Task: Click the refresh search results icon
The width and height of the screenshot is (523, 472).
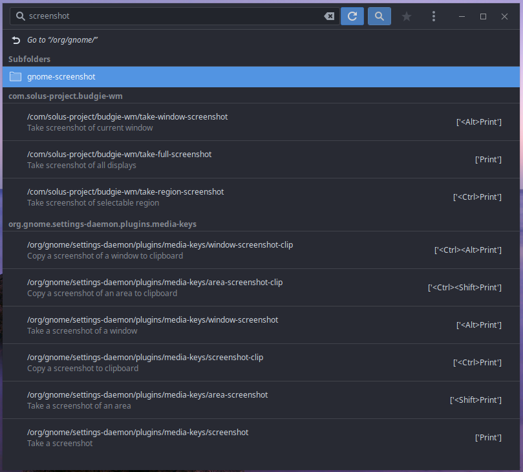Action: pyautogui.click(x=352, y=16)
